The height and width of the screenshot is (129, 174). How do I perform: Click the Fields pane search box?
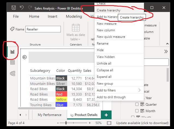[156, 62]
